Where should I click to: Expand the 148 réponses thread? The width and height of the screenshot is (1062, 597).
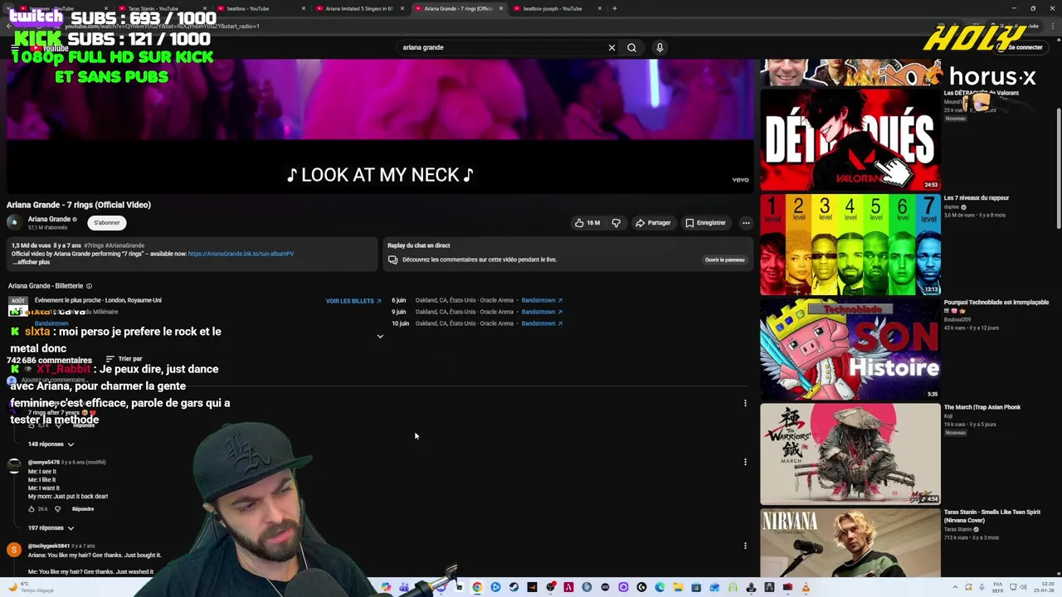tap(51, 444)
